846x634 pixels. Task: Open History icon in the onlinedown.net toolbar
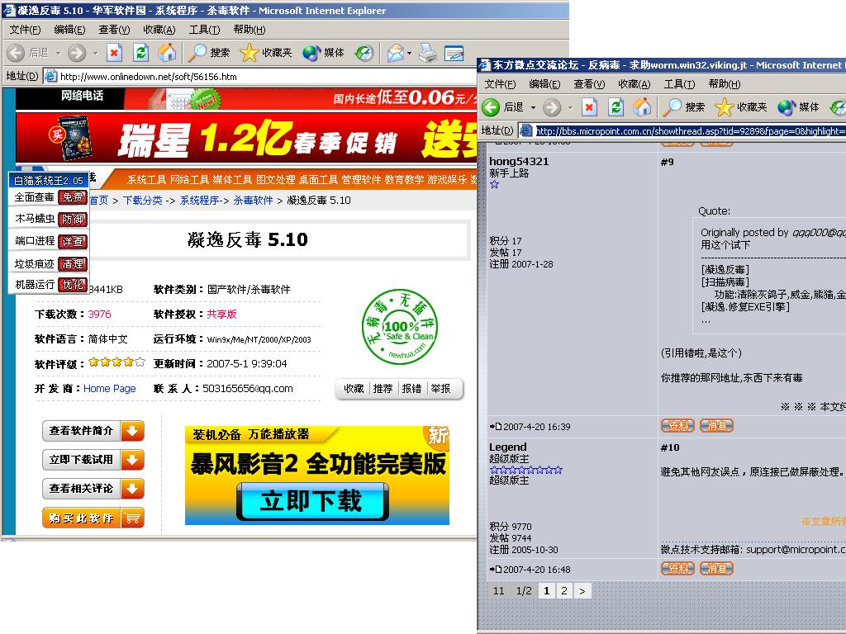(364, 53)
